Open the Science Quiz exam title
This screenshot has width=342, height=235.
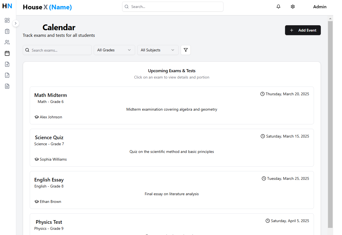coord(49,138)
